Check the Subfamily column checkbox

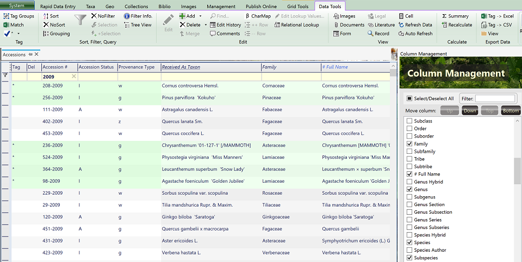coord(409,151)
